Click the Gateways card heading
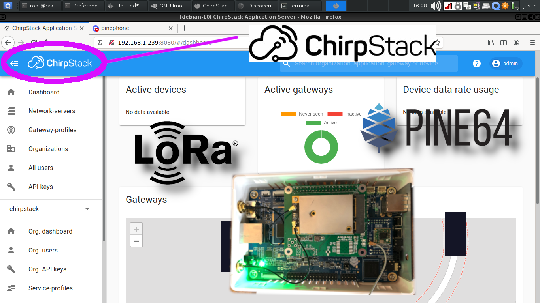This screenshot has width=540, height=303. (x=146, y=200)
